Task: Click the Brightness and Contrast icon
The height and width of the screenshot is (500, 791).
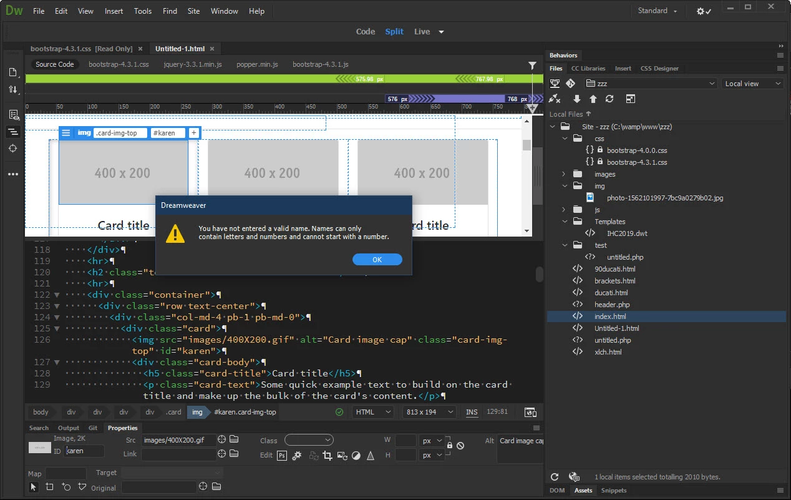Action: click(x=356, y=456)
